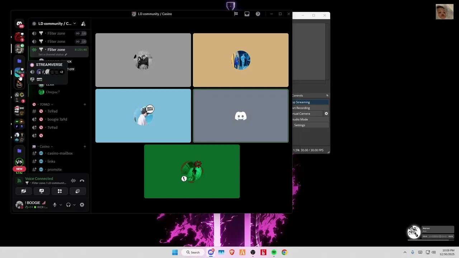Click the Set a channel status link
This screenshot has width=459, height=258.
click(x=53, y=54)
